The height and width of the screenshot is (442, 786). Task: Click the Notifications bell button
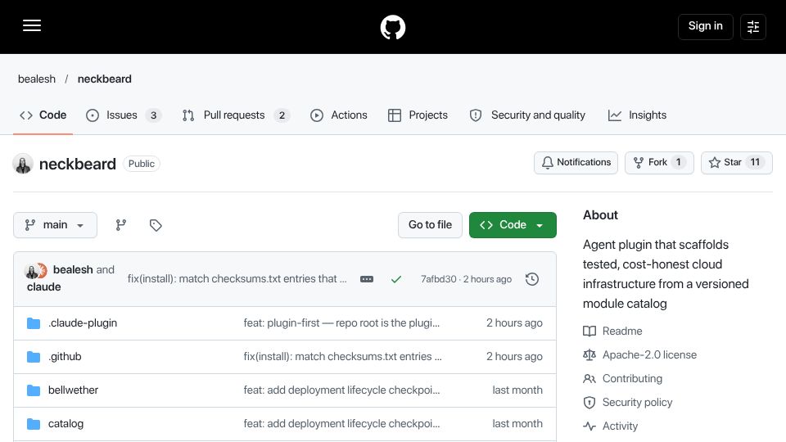[576, 162]
